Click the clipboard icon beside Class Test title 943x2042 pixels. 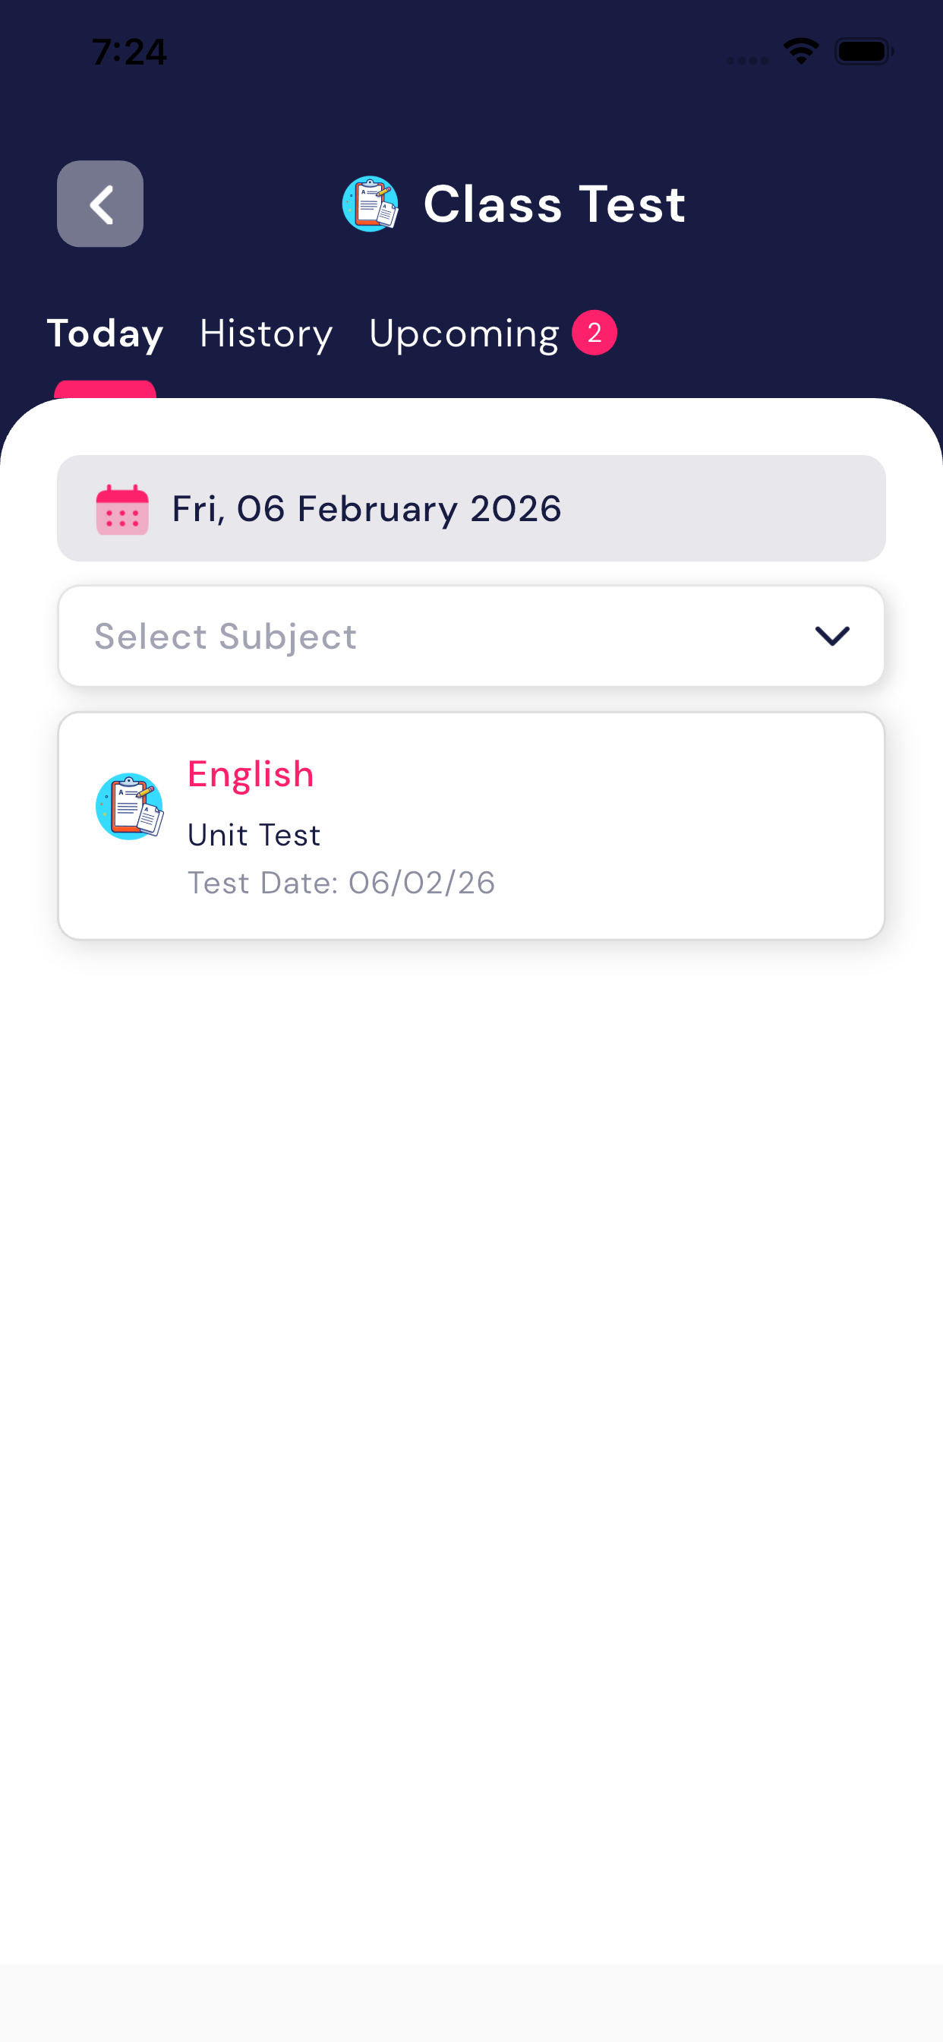370,204
